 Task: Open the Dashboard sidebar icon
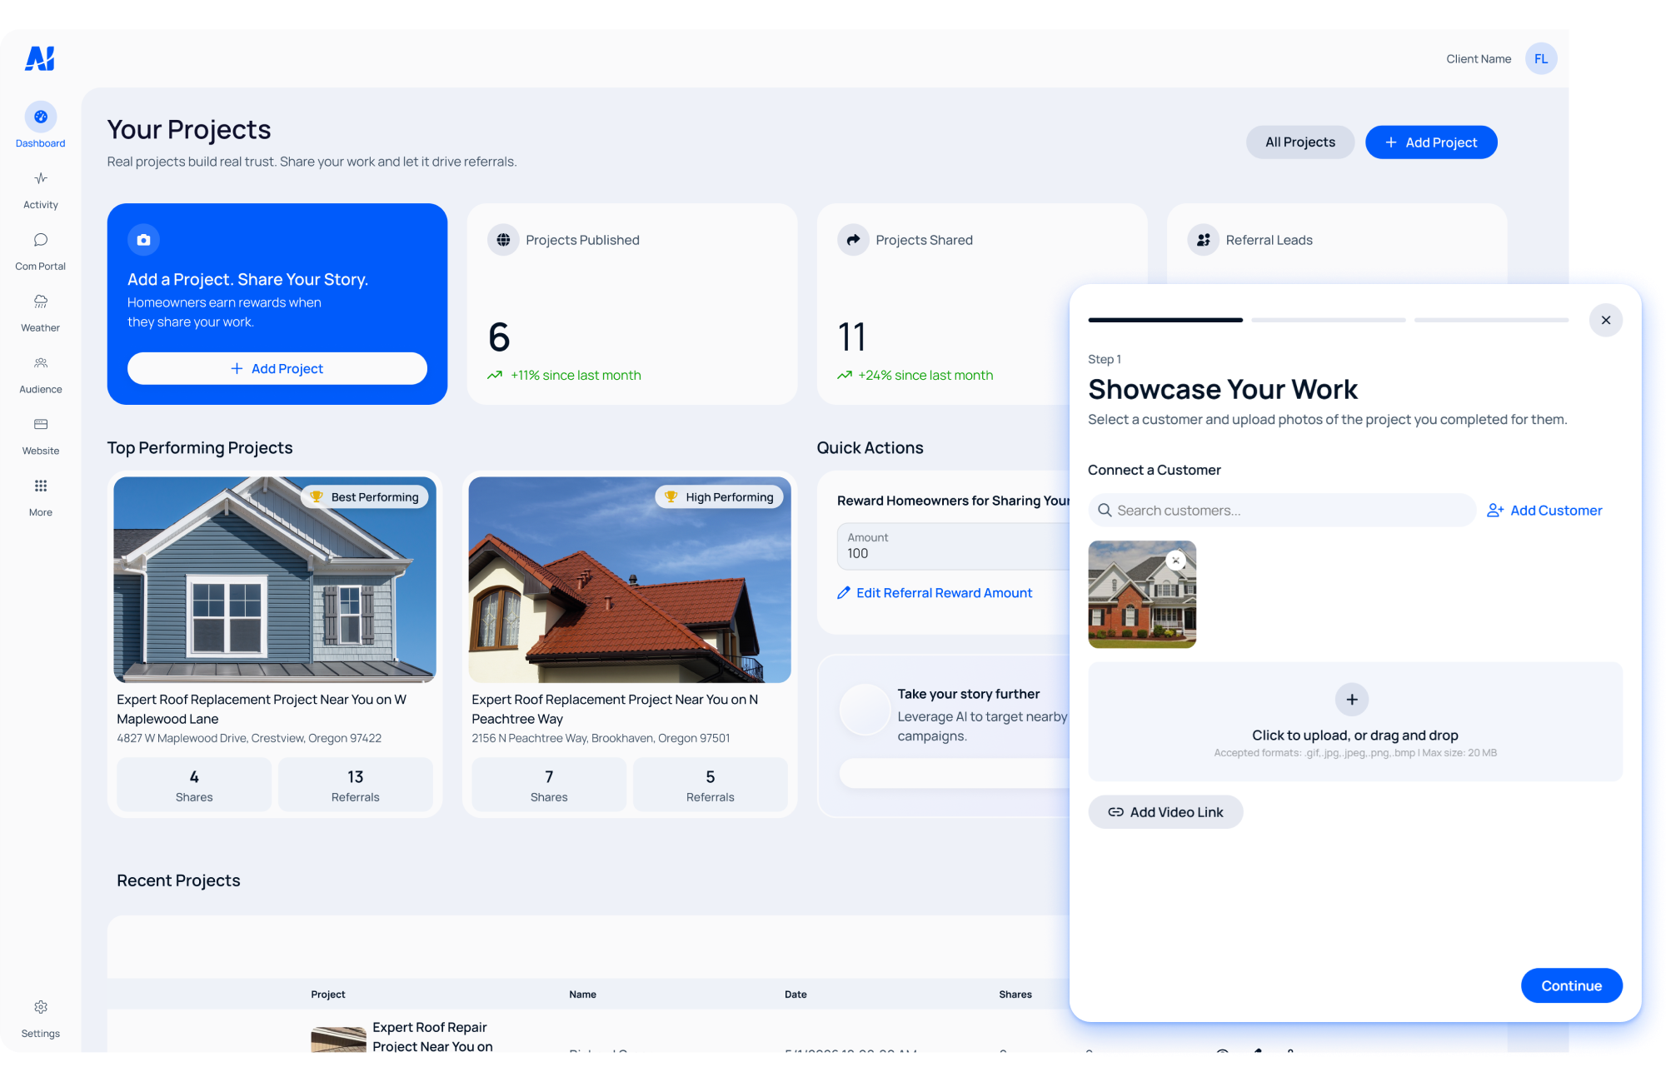pyautogui.click(x=40, y=117)
